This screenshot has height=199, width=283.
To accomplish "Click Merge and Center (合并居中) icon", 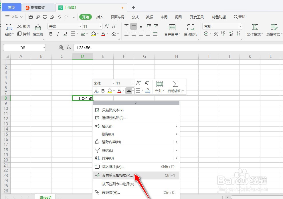I will [x=172, y=27].
